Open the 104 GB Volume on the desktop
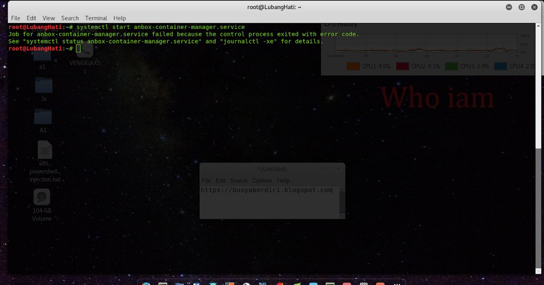The height and width of the screenshot is (285, 544). pos(41,198)
